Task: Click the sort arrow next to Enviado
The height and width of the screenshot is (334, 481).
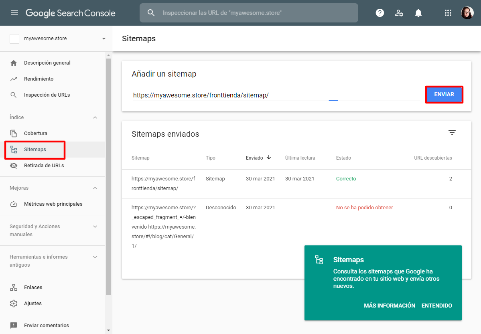Action: [269, 157]
